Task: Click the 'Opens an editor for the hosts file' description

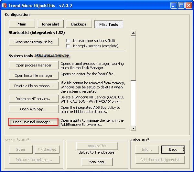Action: pyautogui.click(x=88, y=74)
